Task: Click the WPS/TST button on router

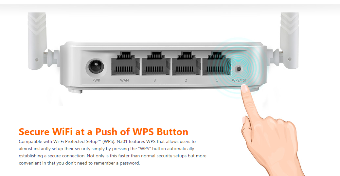Action: pyautogui.click(x=239, y=69)
